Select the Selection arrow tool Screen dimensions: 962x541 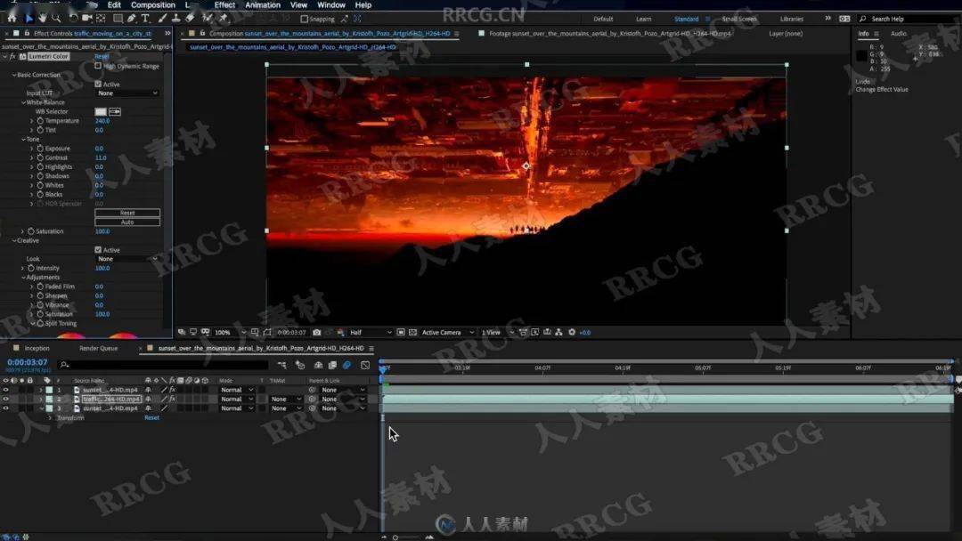point(29,19)
